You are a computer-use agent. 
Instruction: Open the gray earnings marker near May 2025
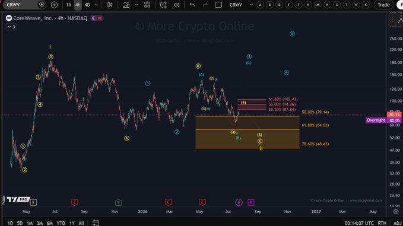(33, 202)
